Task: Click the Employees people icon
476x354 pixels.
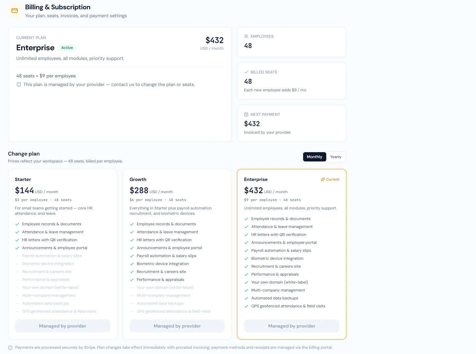Action: (x=246, y=36)
